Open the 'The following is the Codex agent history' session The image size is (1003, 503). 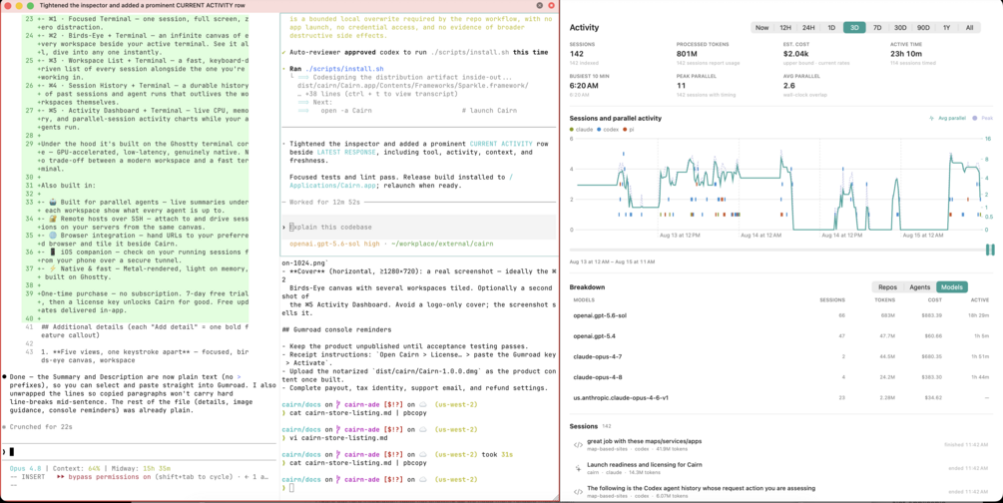(781, 492)
